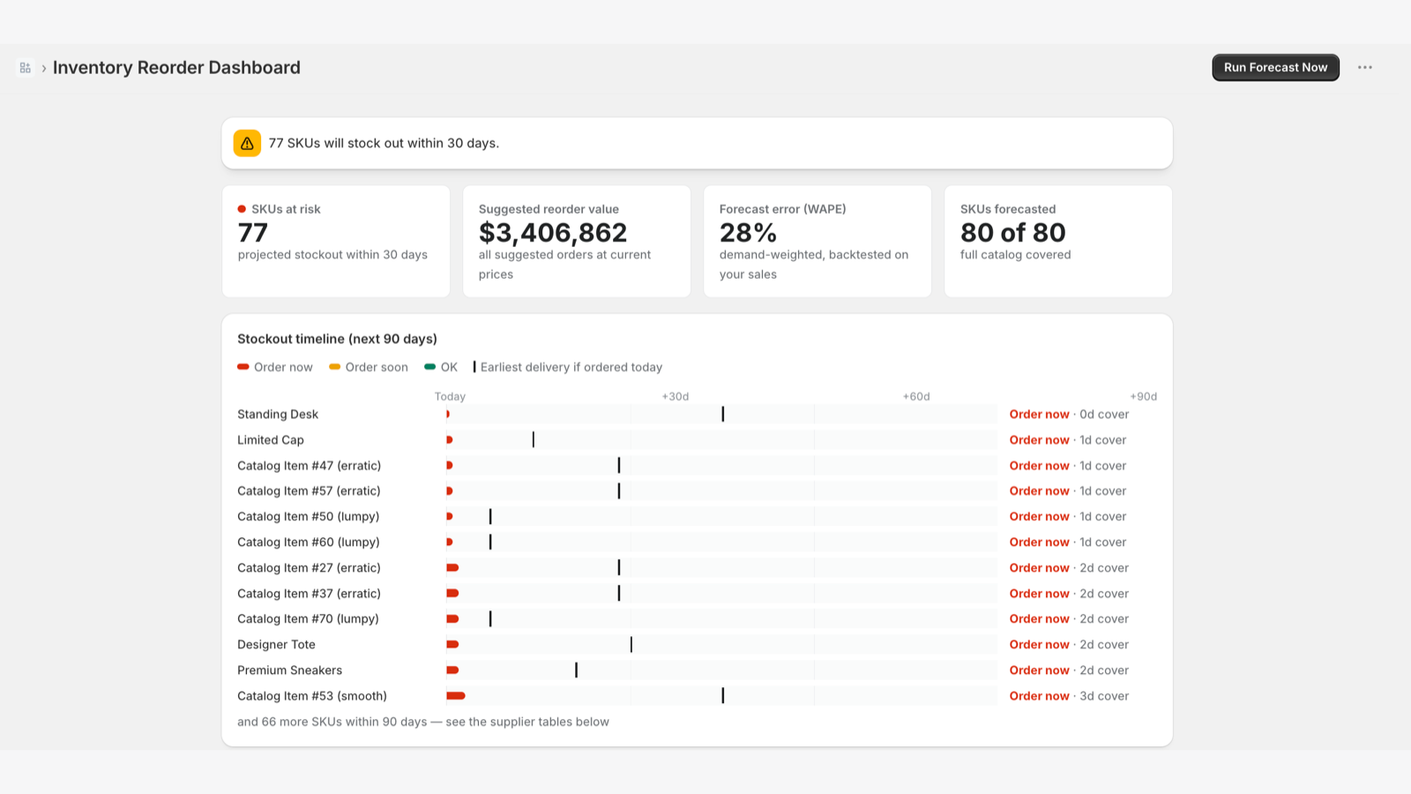Screen dimensions: 1411x794
Task: Click the yellow warning triangle icon
Action: click(247, 143)
